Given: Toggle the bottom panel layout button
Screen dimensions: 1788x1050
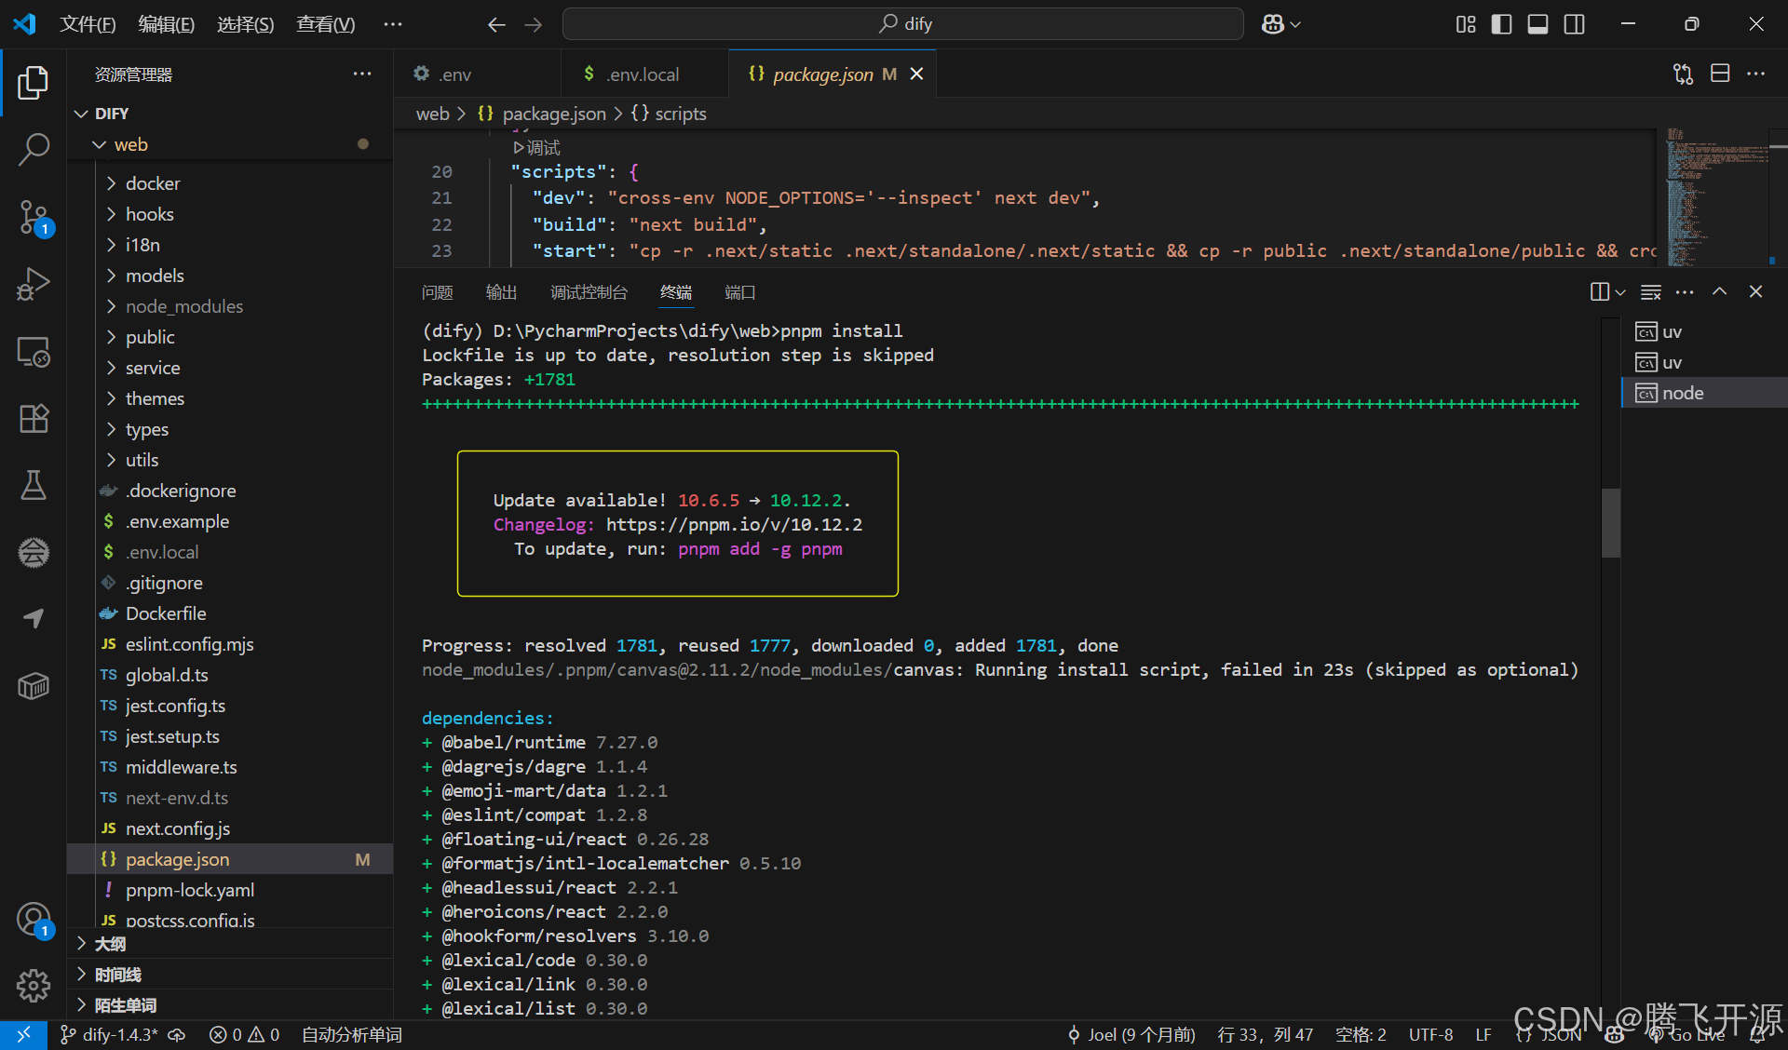Looking at the screenshot, I should pos(1537,24).
